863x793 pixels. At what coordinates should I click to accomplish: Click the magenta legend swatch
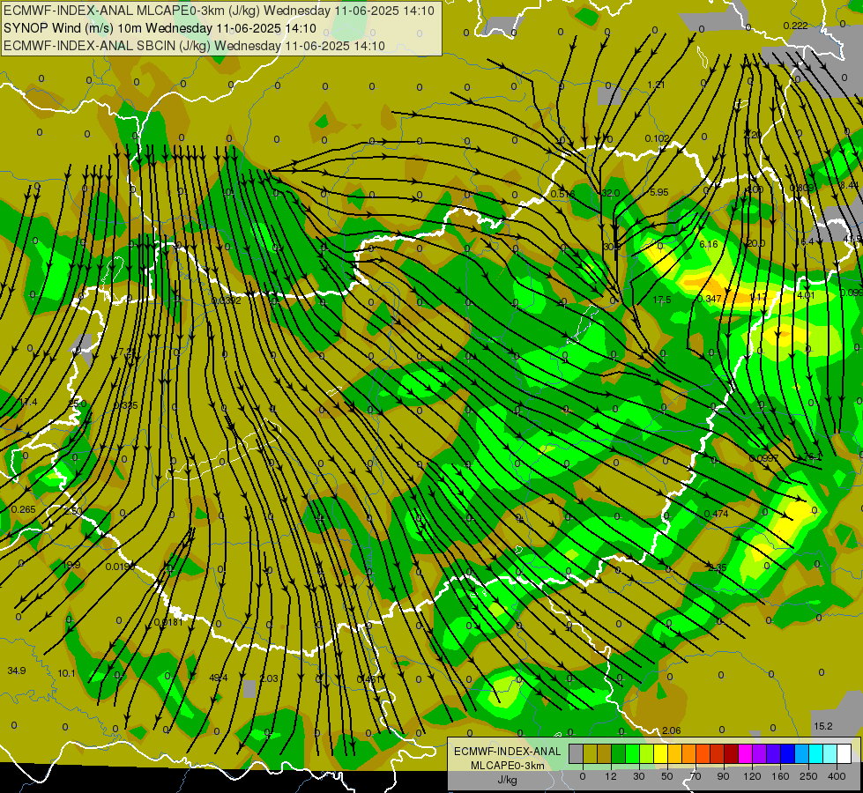pyautogui.click(x=745, y=753)
